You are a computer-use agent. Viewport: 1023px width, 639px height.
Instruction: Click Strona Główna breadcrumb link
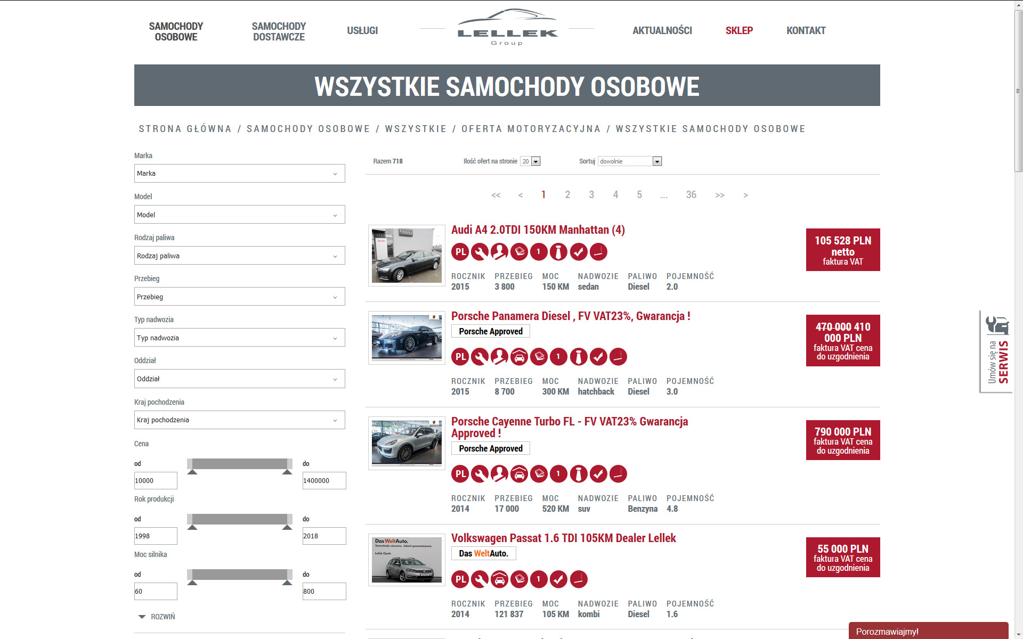coord(185,129)
